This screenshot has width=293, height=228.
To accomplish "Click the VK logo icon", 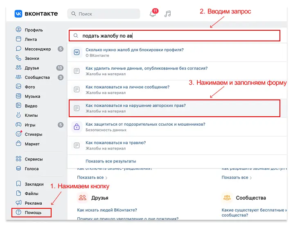I will (x=18, y=14).
